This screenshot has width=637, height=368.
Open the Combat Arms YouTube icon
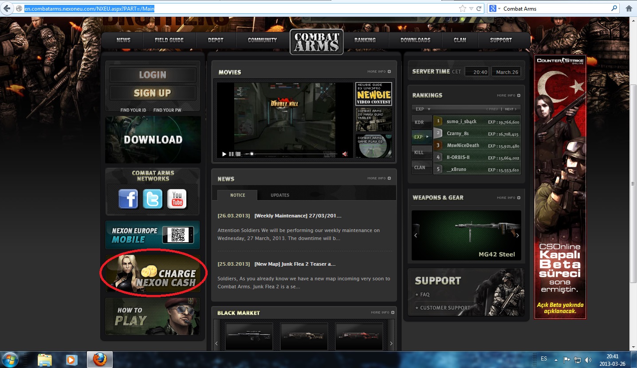coord(177,199)
